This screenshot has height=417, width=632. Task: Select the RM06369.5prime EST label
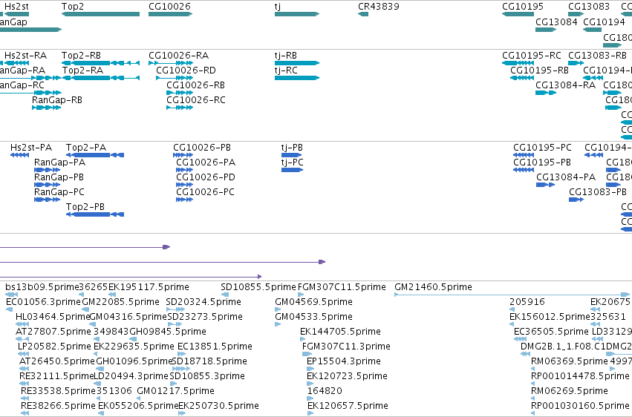(x=569, y=362)
